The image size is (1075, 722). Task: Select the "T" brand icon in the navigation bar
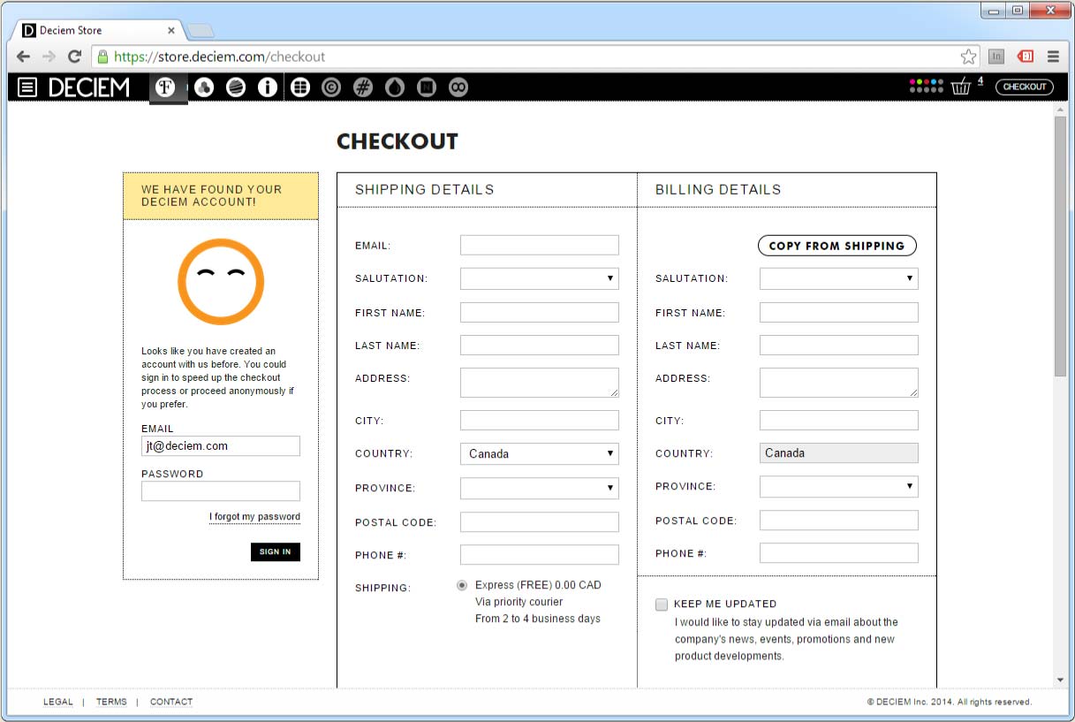point(166,87)
